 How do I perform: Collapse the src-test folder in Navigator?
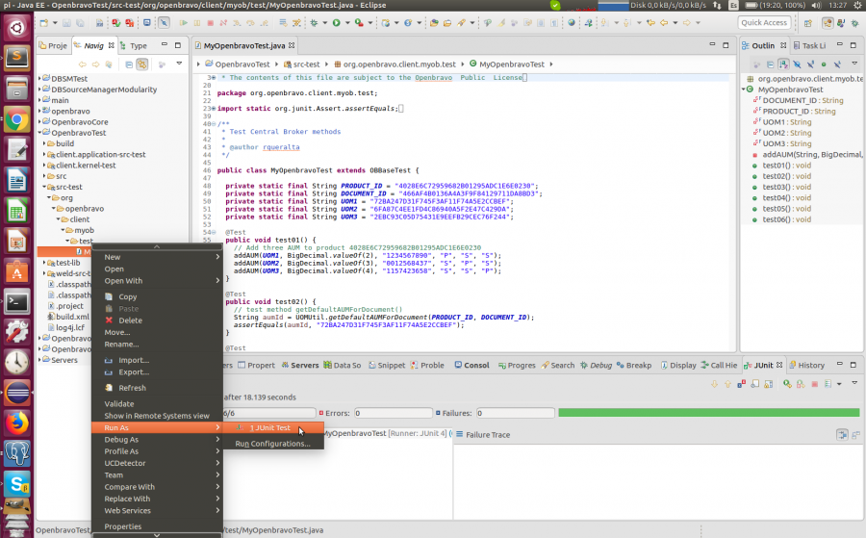tap(46, 187)
